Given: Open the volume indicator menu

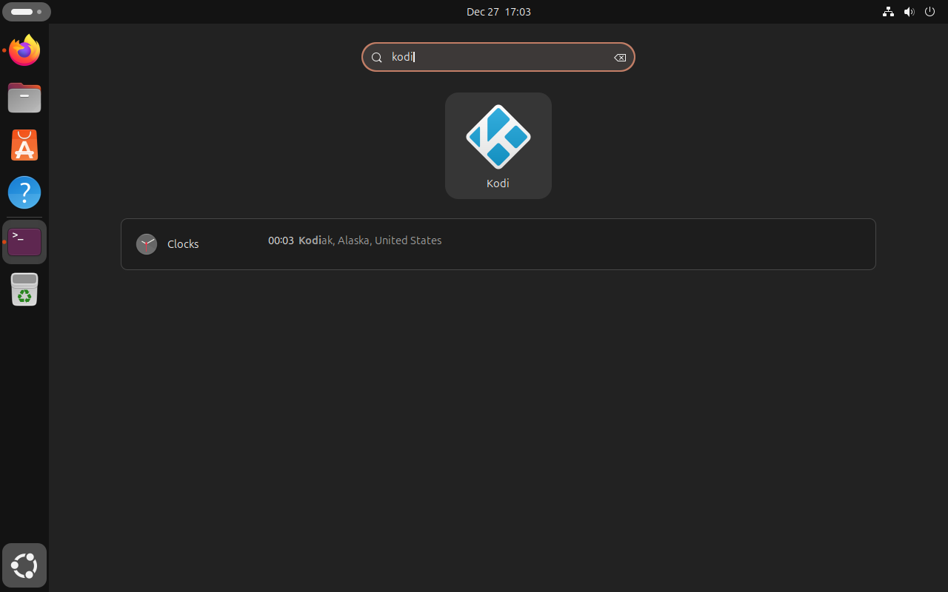Looking at the screenshot, I should pyautogui.click(x=909, y=12).
